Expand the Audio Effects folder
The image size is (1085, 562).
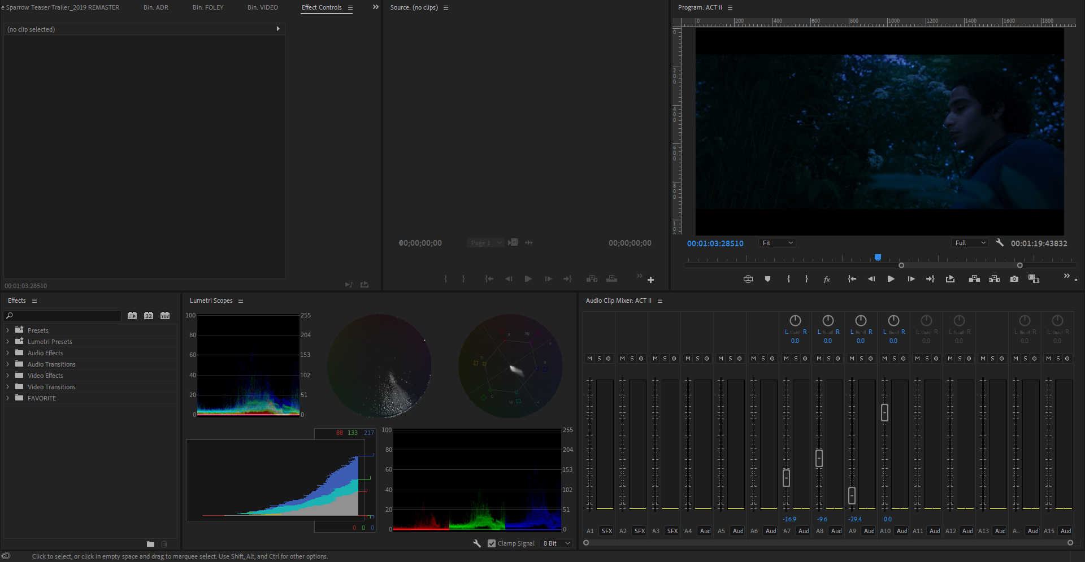pyautogui.click(x=7, y=353)
